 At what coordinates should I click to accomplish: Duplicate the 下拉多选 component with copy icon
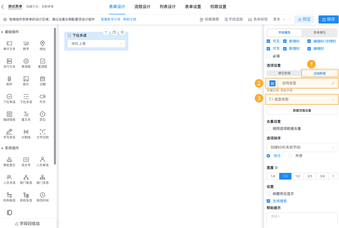coord(114,32)
